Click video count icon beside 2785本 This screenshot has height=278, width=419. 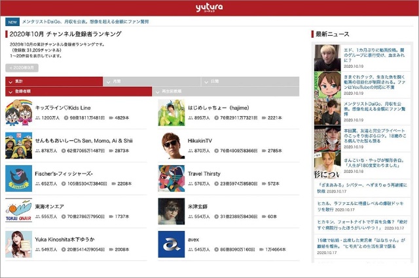click(x=264, y=151)
